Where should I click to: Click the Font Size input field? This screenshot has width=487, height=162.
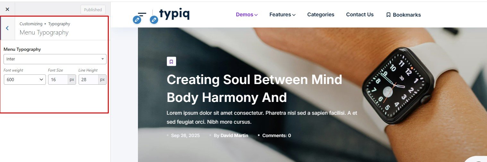click(x=58, y=80)
